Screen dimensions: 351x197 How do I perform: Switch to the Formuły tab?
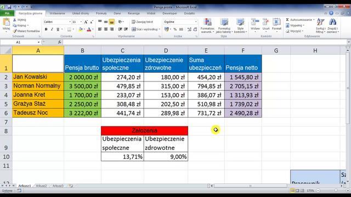[x=101, y=13]
